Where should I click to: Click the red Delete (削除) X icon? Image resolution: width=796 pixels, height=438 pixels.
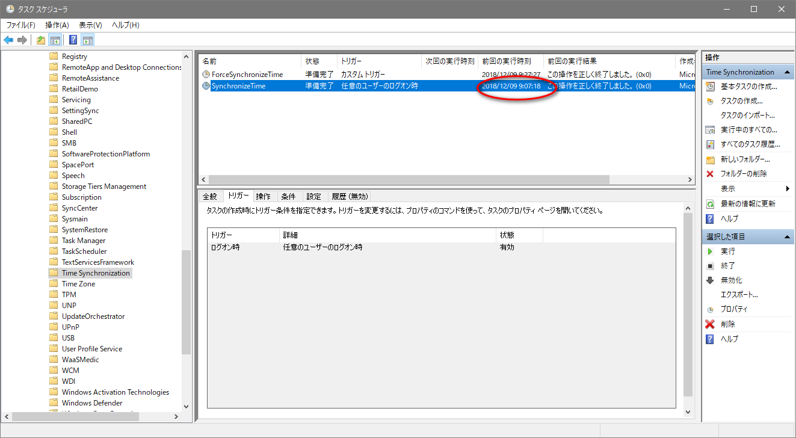(710, 324)
